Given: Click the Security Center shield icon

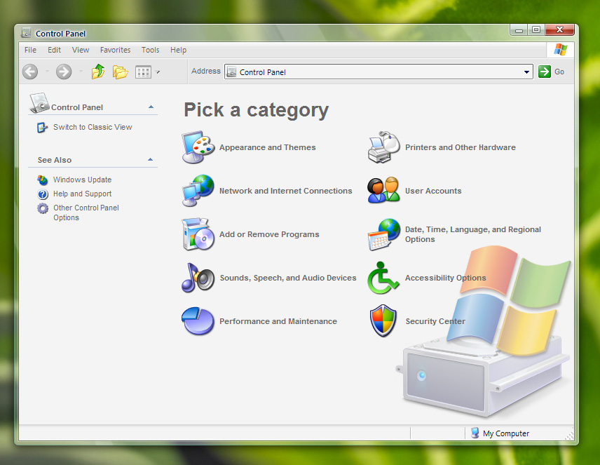Looking at the screenshot, I should 383,321.
